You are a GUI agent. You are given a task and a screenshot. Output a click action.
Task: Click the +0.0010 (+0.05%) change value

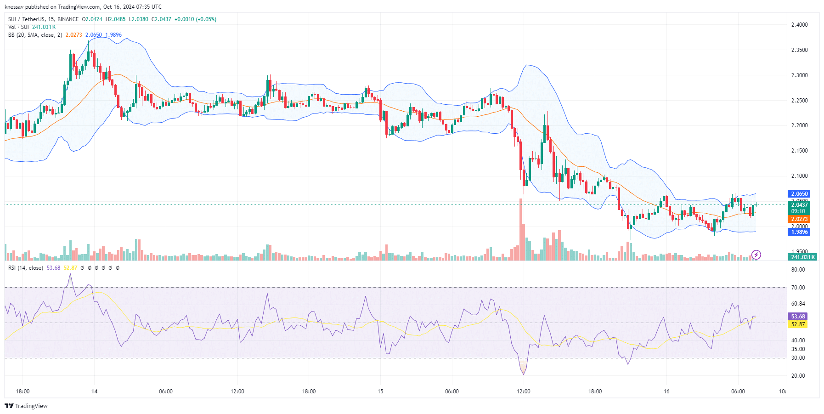[195, 19]
